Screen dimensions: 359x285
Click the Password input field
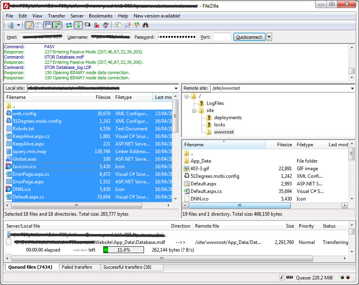pyautogui.click(x=177, y=37)
